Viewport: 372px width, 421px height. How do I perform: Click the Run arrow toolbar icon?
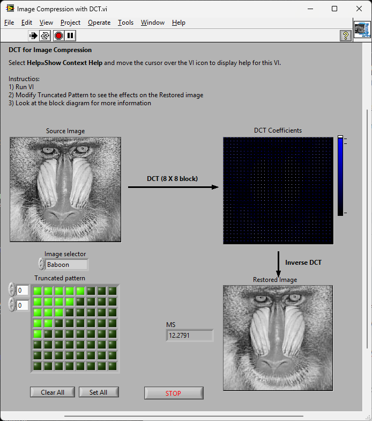pyautogui.click(x=34, y=35)
